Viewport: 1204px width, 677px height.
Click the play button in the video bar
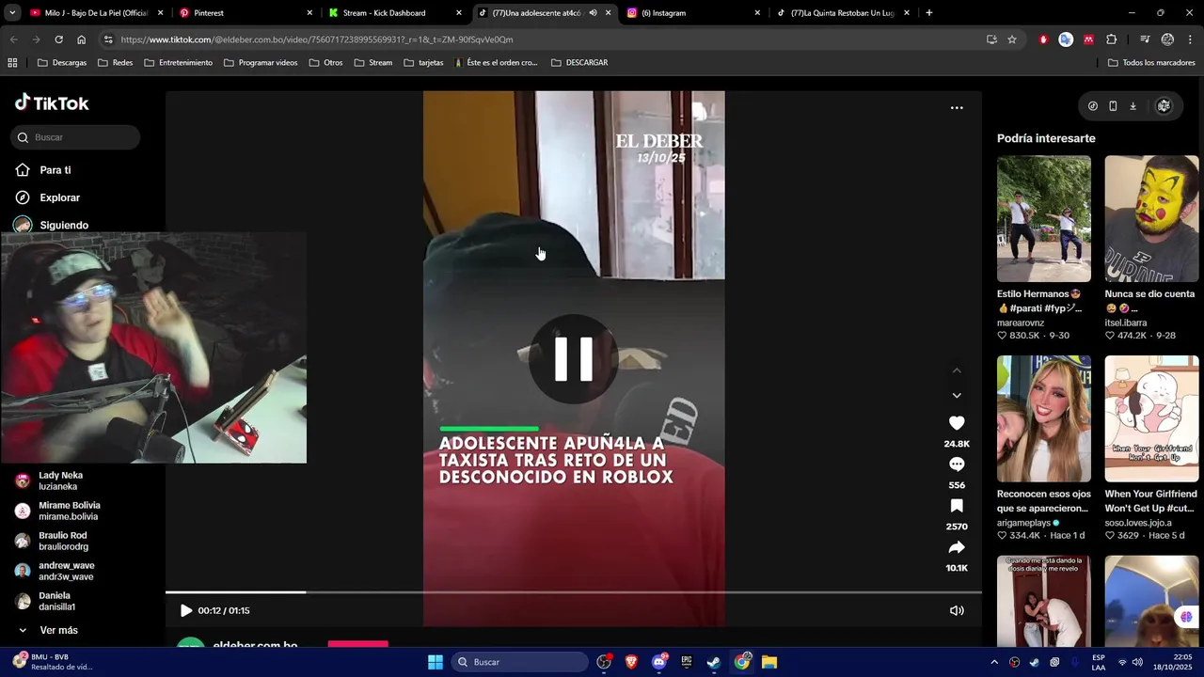tap(185, 610)
